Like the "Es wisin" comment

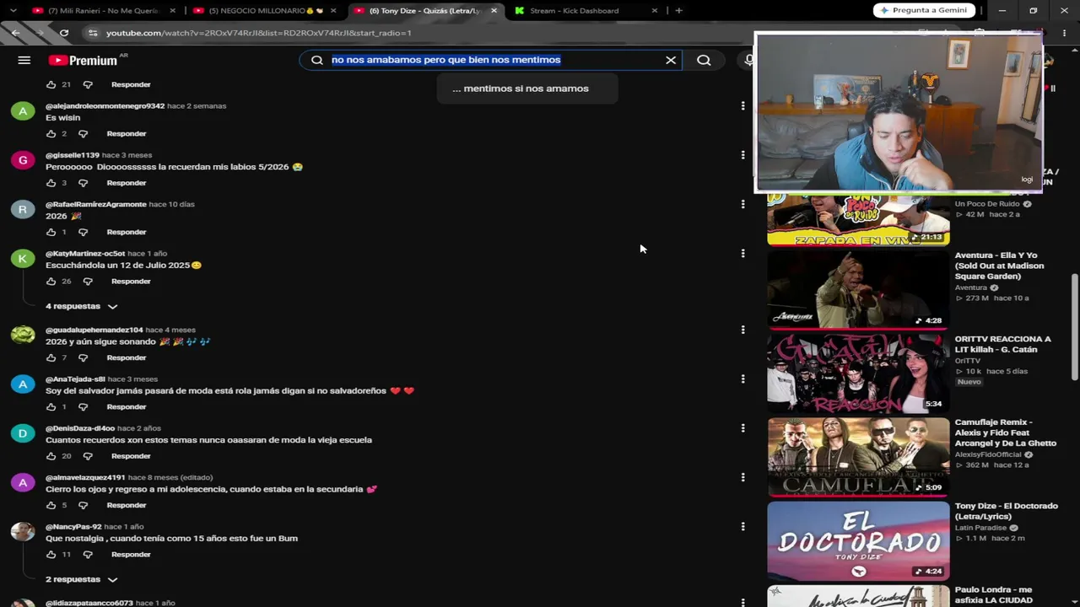51,134
